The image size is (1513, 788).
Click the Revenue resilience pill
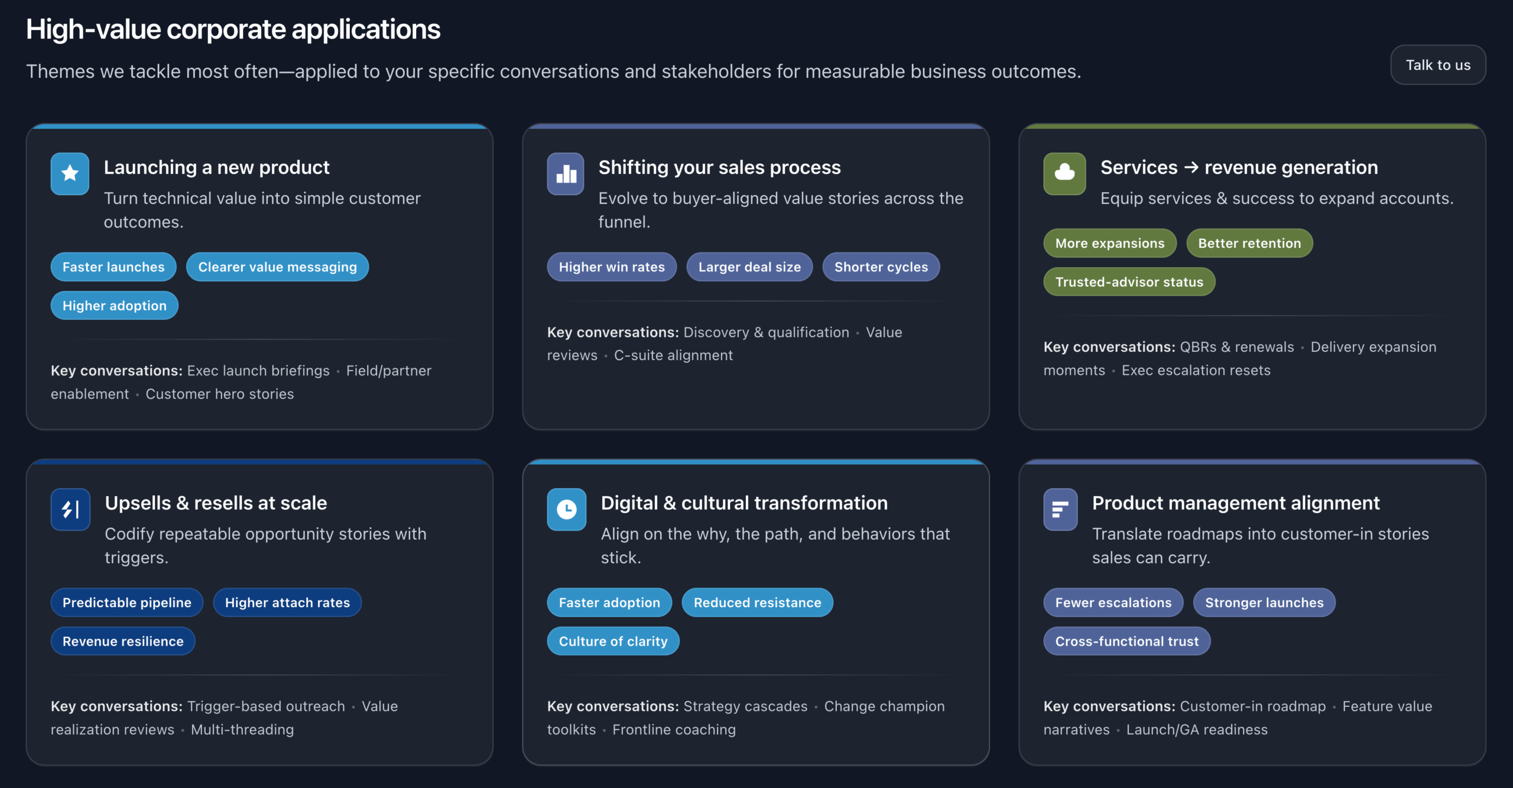(123, 641)
